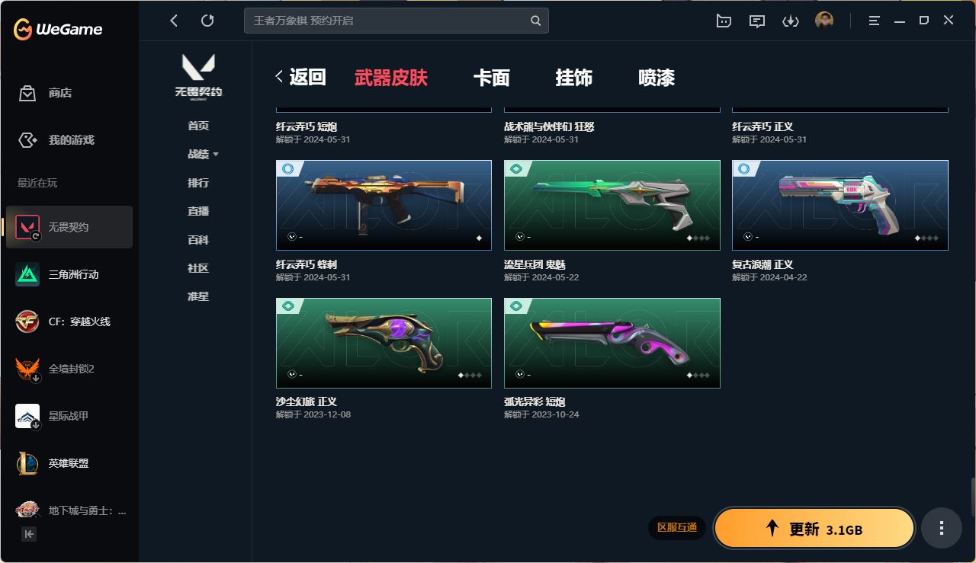Click the 更新 3.1GB update button
976x563 pixels.
[814, 528]
